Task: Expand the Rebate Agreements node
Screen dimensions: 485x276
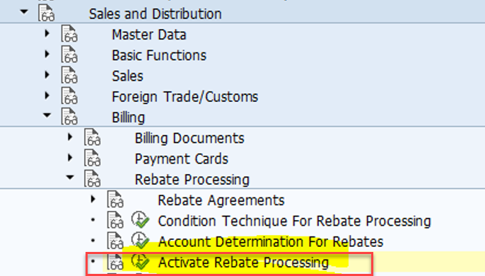Action: click(93, 199)
